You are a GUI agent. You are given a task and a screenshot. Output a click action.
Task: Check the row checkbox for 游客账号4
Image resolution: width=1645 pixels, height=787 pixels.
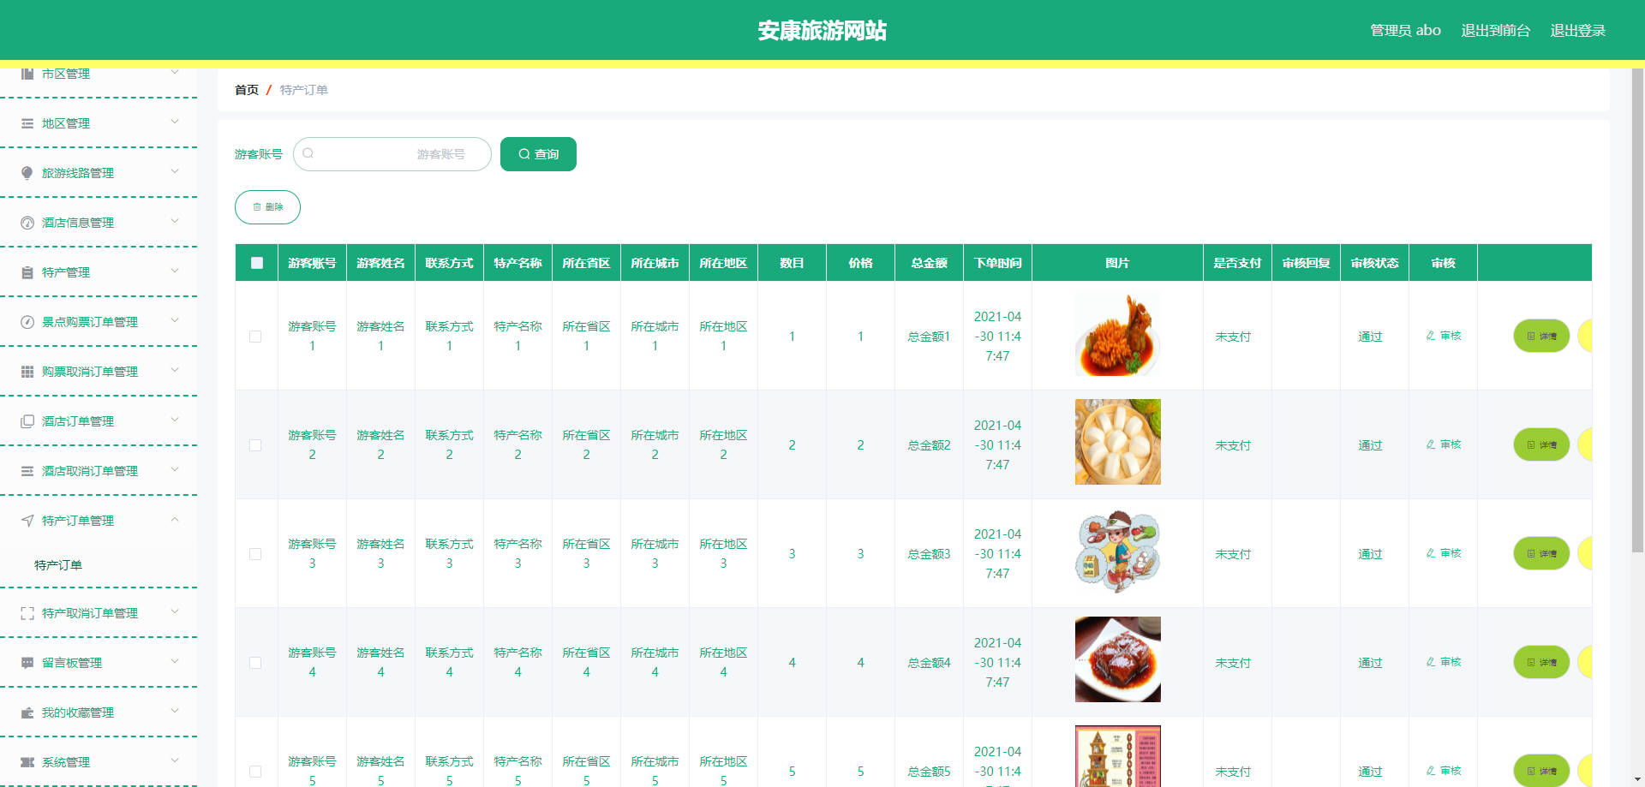[x=255, y=663]
